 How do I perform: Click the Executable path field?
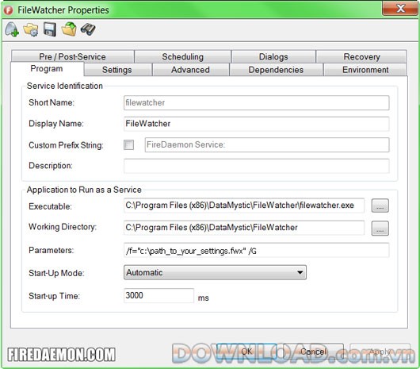click(244, 206)
